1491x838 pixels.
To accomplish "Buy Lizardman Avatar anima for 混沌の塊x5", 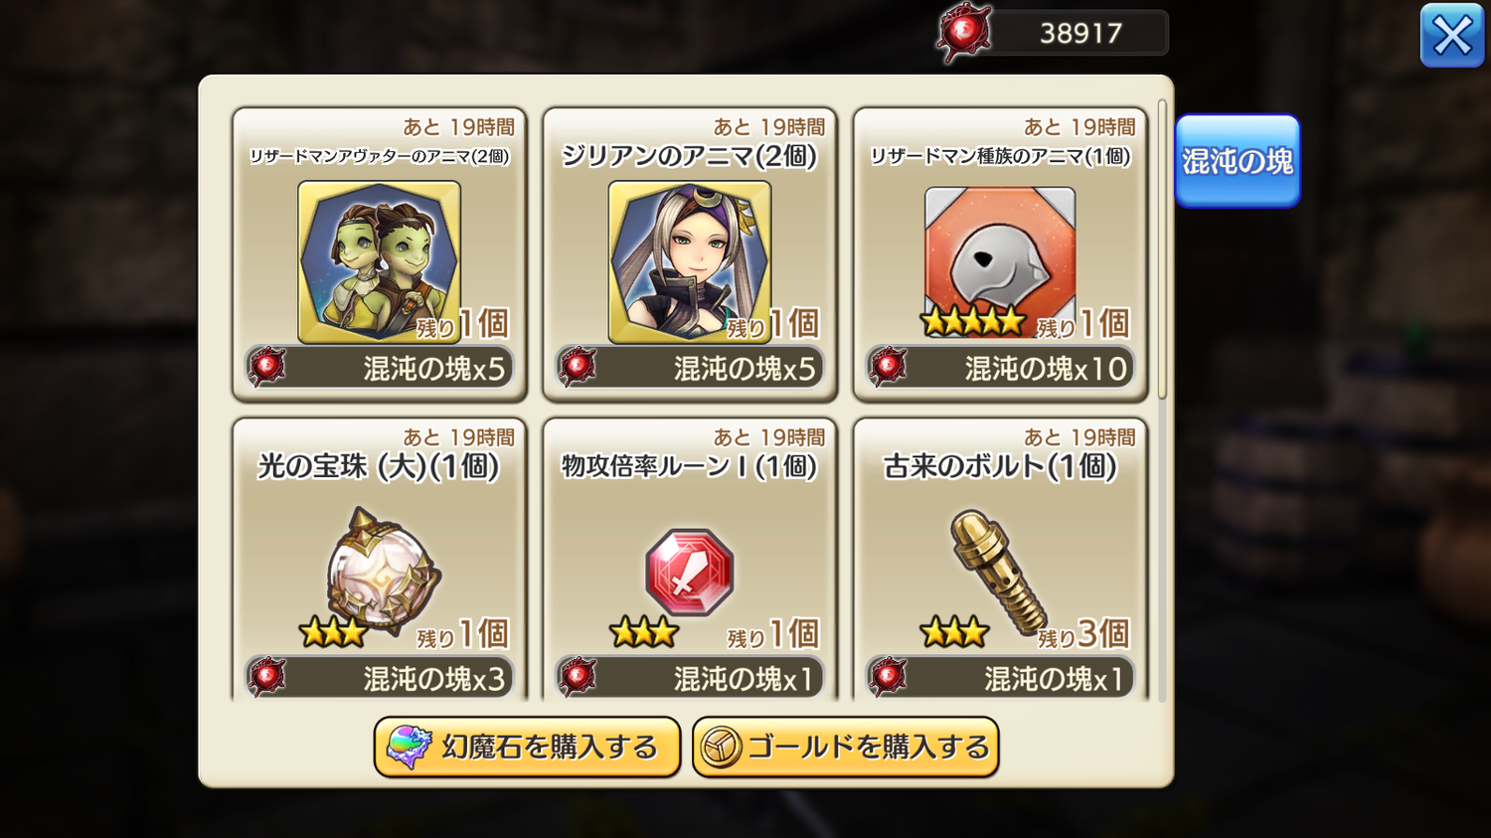I will coord(380,368).
